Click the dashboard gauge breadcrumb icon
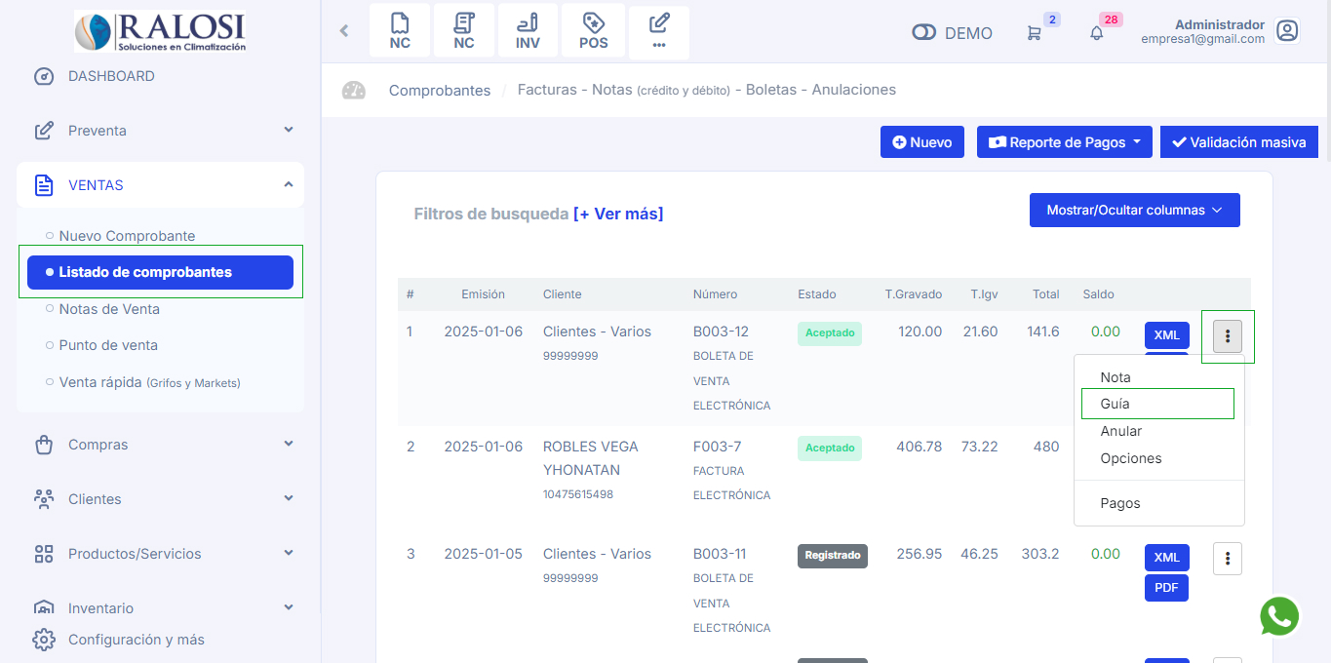The width and height of the screenshot is (1331, 663). pos(353,91)
